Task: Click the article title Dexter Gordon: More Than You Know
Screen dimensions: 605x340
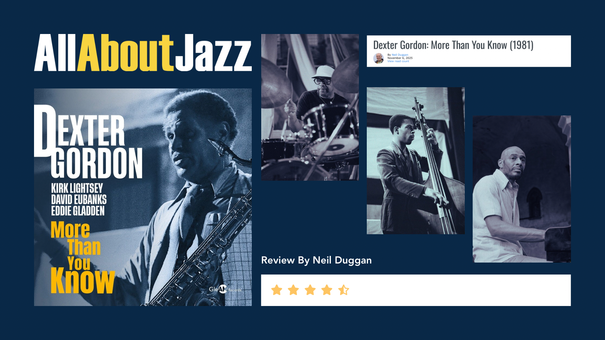Action: [x=453, y=45]
